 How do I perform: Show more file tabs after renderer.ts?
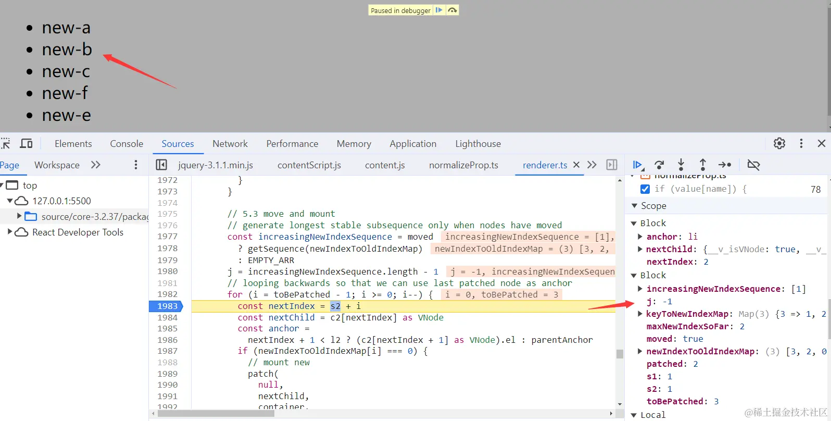click(x=592, y=165)
